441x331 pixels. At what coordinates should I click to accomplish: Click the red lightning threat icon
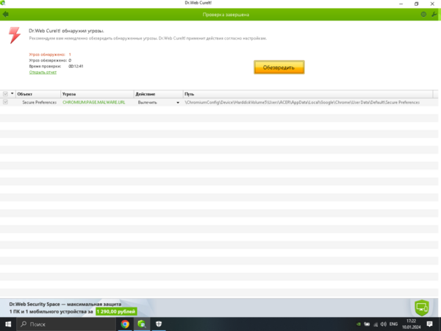[x=15, y=35]
